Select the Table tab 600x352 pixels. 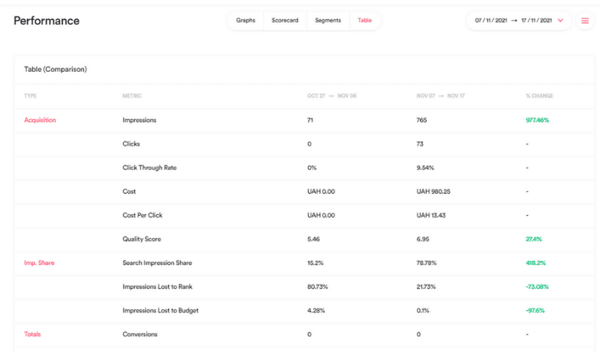[364, 21]
